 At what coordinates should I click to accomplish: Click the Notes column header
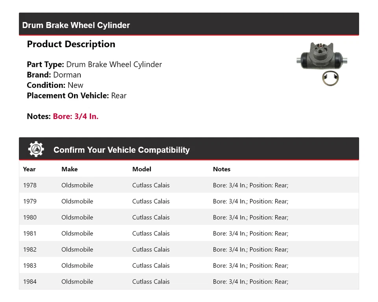pyautogui.click(x=222, y=169)
